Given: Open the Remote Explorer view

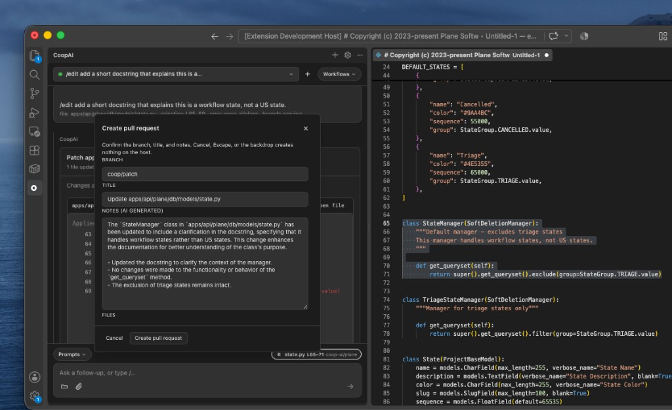Looking at the screenshot, I should (35, 131).
